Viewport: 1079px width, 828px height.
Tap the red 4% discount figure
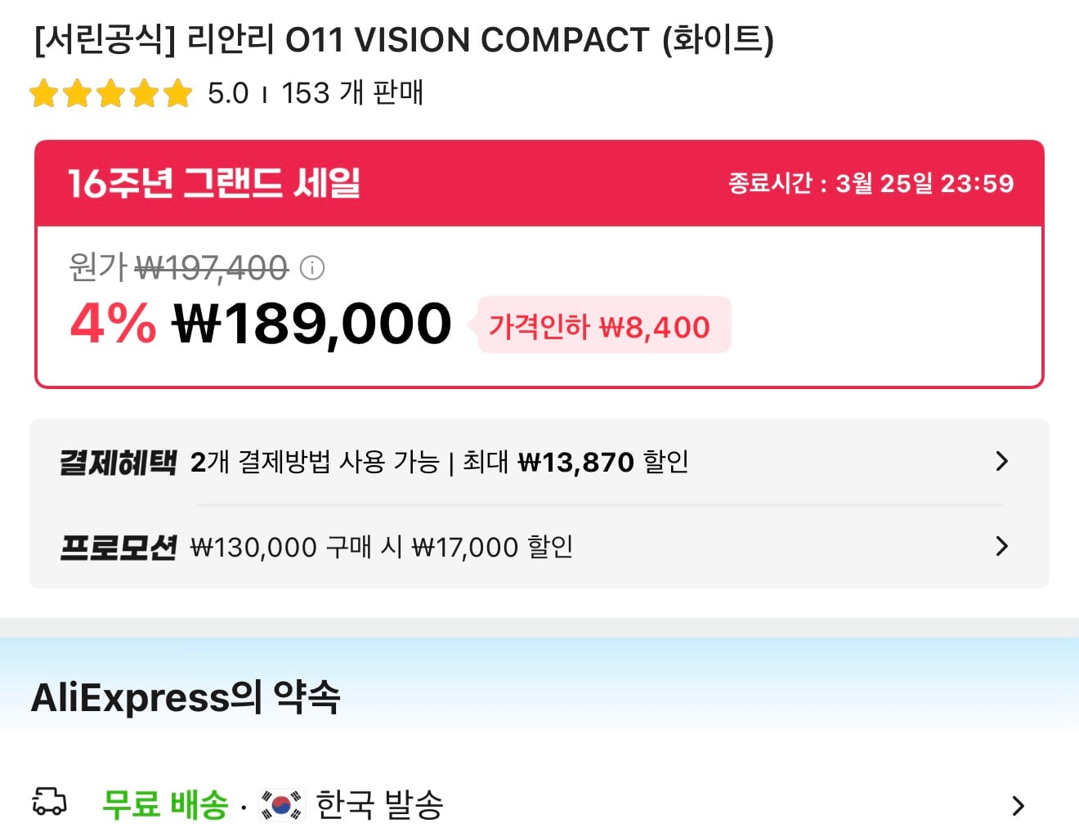[113, 324]
